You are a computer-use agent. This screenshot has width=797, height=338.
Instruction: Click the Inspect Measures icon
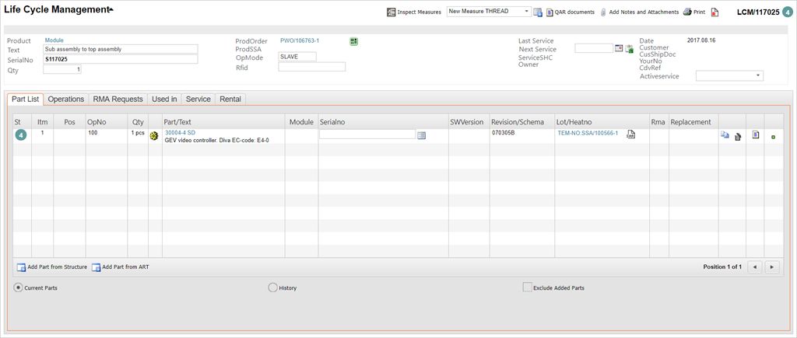click(x=391, y=12)
